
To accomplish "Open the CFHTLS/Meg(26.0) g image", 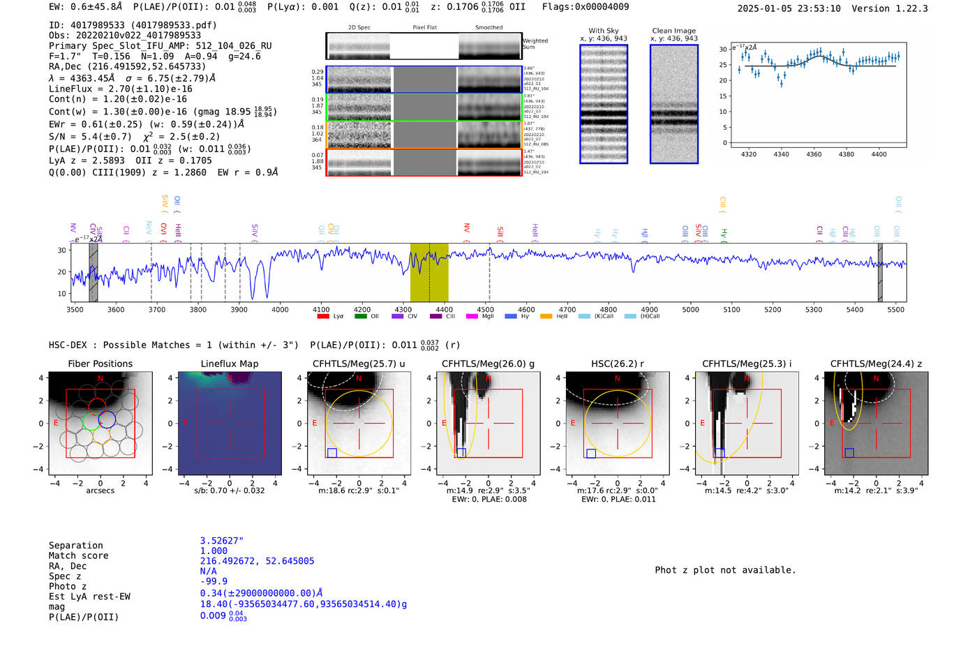I will (488, 424).
